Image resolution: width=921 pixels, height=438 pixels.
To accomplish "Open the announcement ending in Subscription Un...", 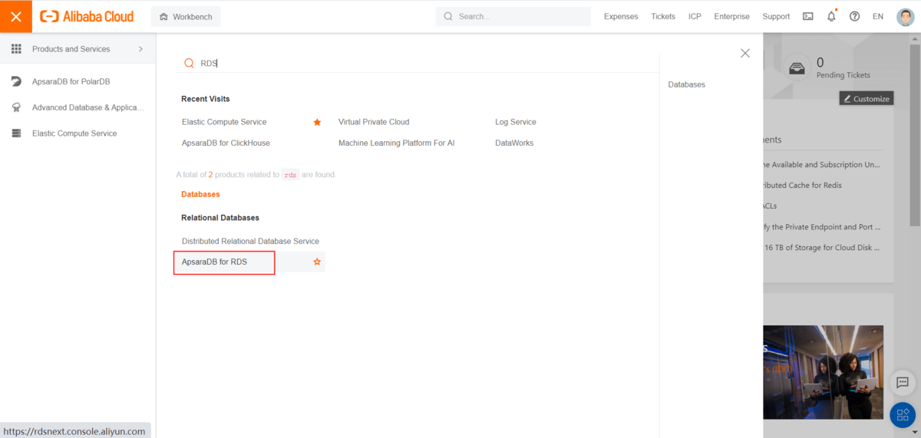I will click(823, 164).
